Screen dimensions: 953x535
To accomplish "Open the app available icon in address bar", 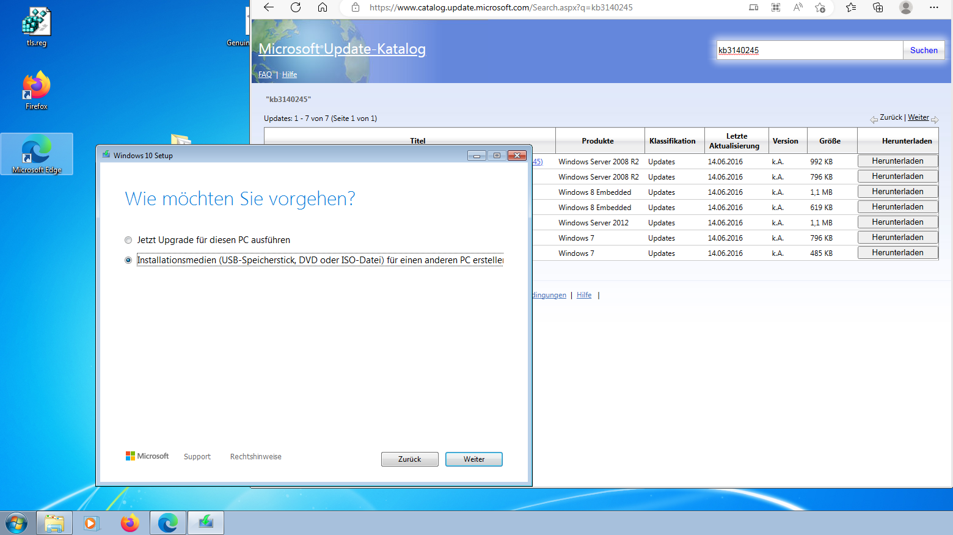I will coord(754,7).
